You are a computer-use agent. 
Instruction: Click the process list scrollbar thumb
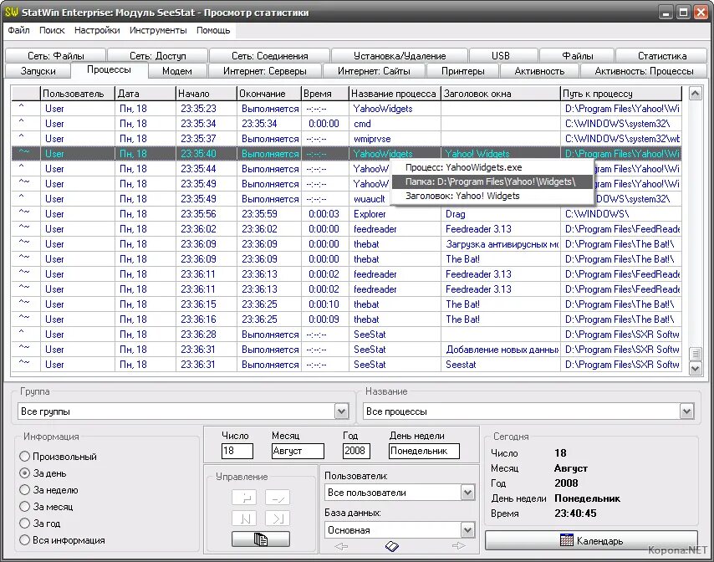click(x=695, y=354)
